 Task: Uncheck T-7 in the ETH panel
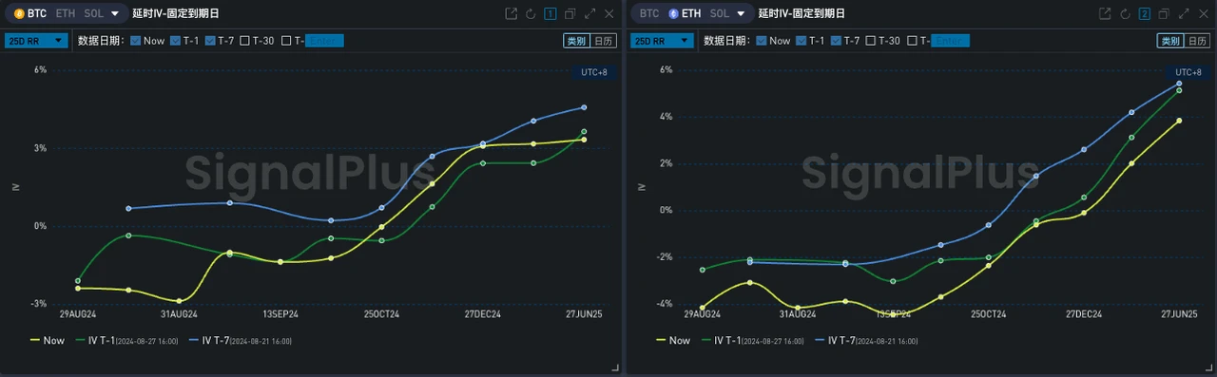pos(836,41)
